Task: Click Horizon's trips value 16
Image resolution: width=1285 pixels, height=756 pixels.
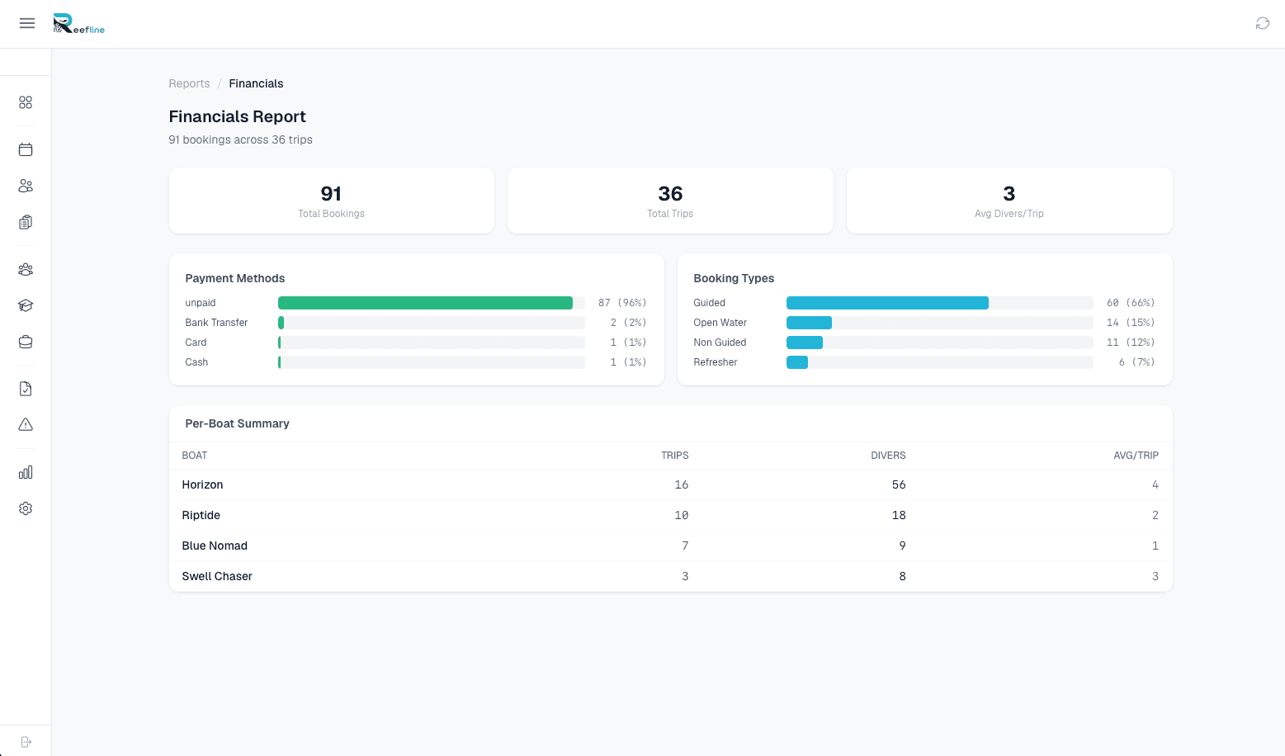Action: (x=682, y=484)
